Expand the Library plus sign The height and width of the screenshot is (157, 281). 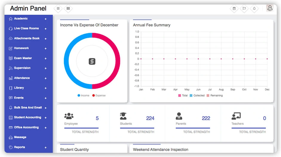tap(46, 88)
